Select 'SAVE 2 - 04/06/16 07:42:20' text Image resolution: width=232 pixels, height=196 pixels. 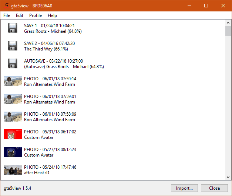point(50,43)
